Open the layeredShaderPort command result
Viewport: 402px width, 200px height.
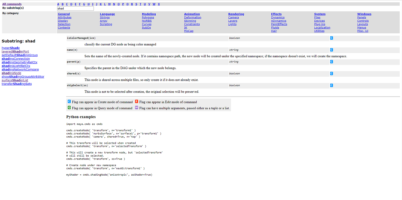[15, 51]
